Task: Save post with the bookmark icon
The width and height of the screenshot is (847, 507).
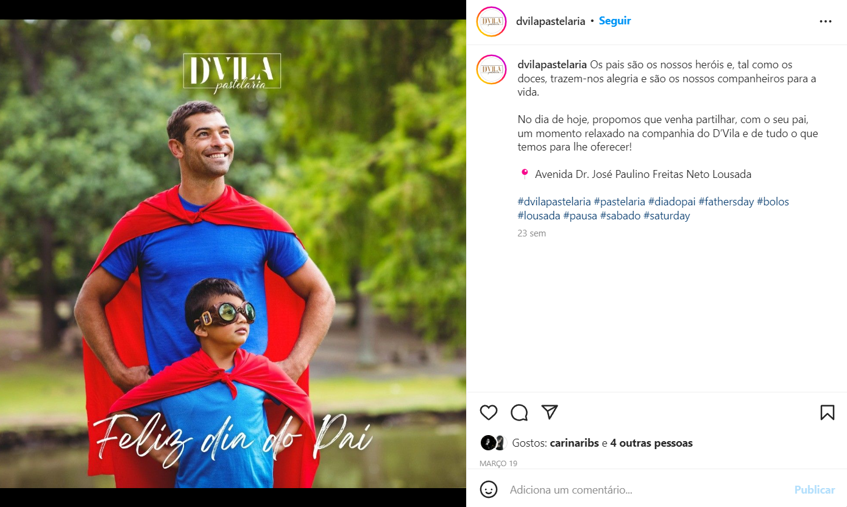Action: coord(827,413)
